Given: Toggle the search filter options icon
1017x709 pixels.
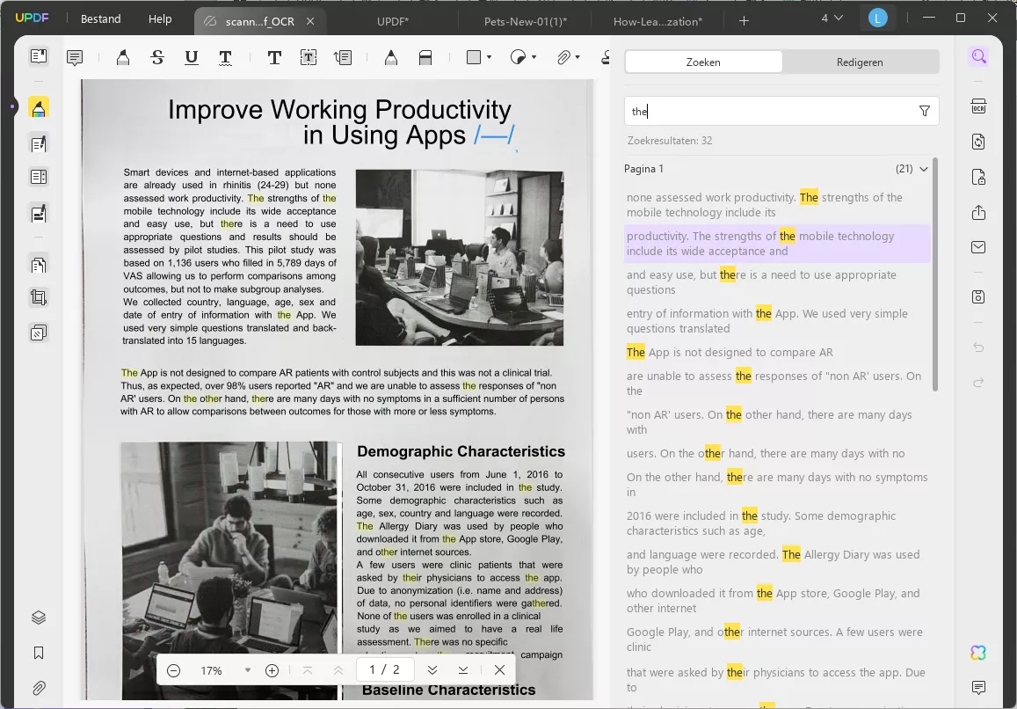Looking at the screenshot, I should pyautogui.click(x=924, y=111).
